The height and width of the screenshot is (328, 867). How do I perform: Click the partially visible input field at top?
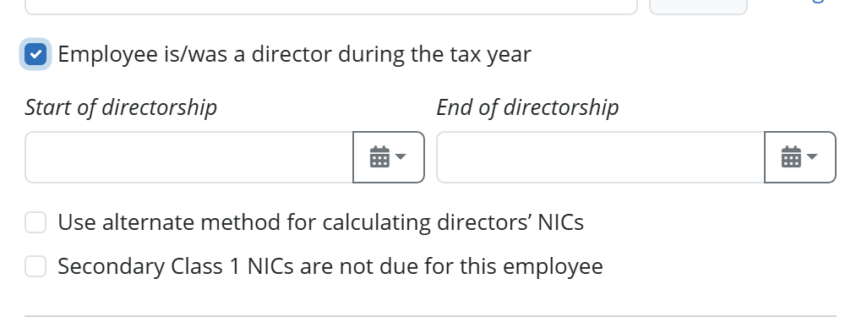[x=331, y=7]
